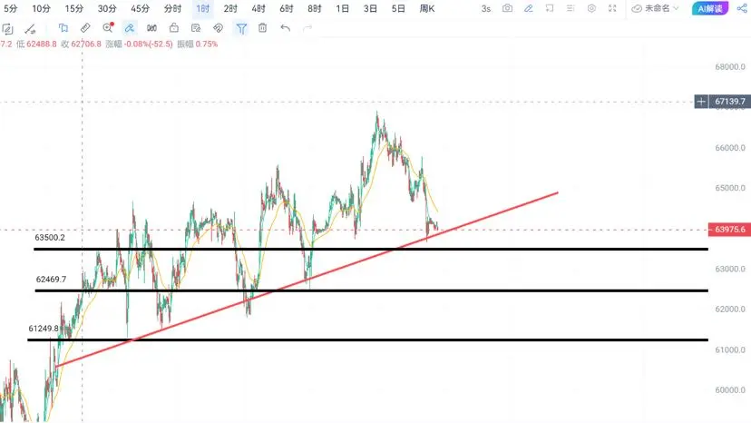Click the 振幅 0.75% readout

[198, 44]
